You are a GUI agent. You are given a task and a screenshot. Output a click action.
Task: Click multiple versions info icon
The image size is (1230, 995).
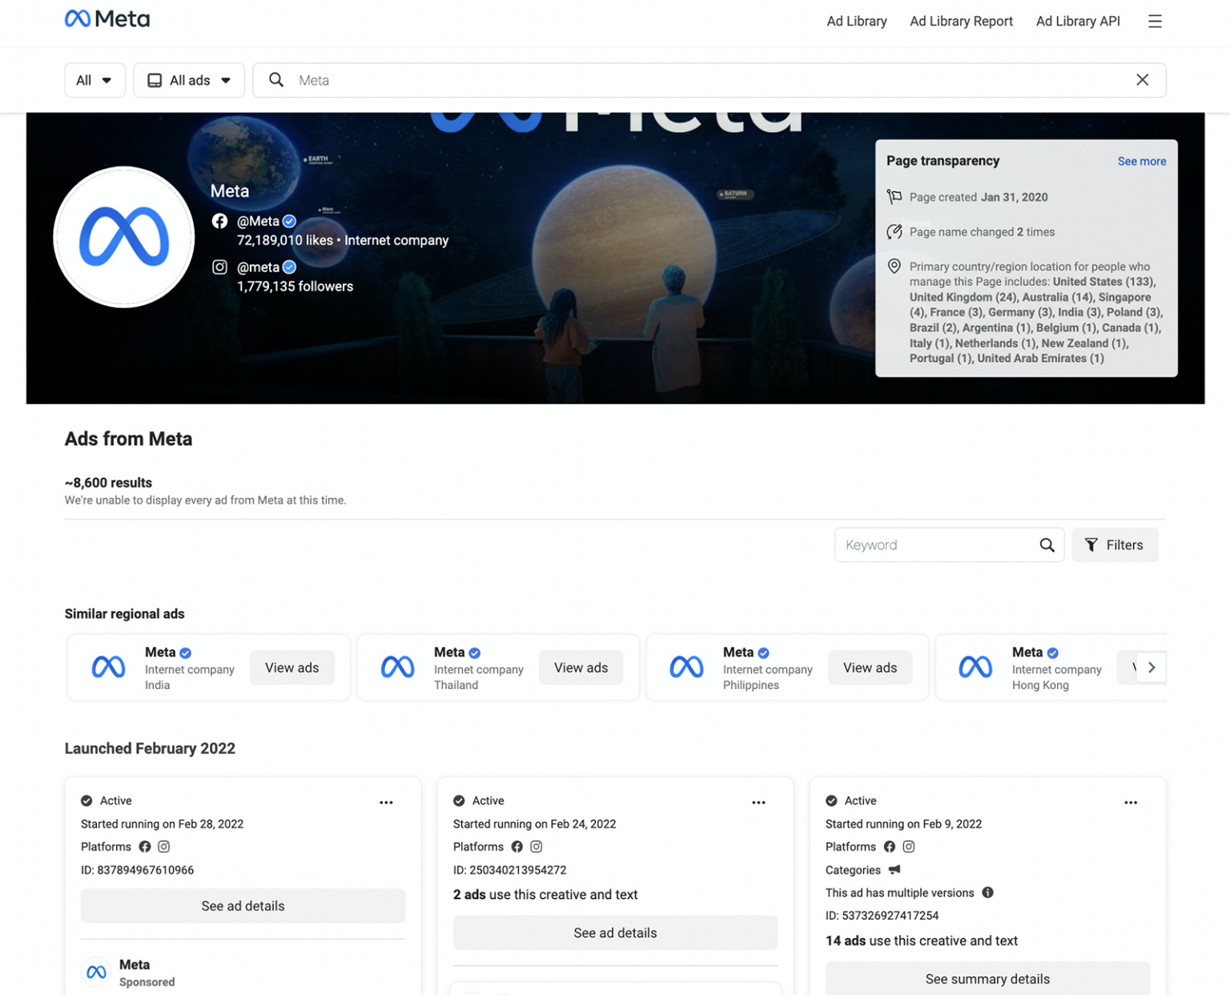(x=987, y=893)
